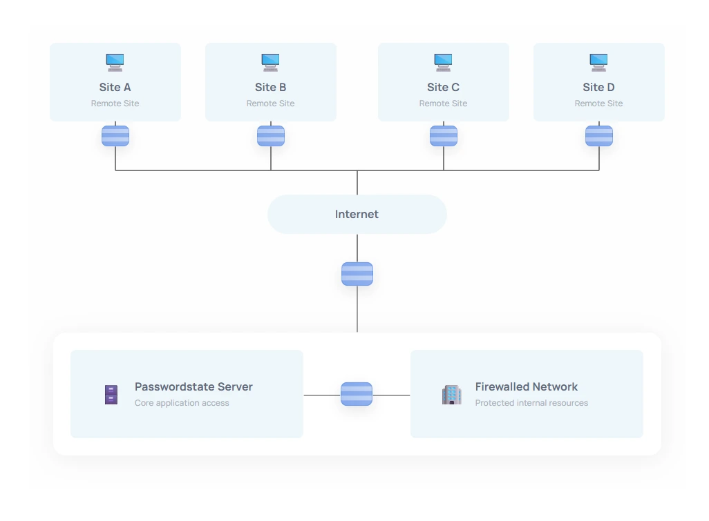Viewport: 709px width, 521px height.
Task: Click the 'Core application access' subtitle
Action: click(x=182, y=403)
